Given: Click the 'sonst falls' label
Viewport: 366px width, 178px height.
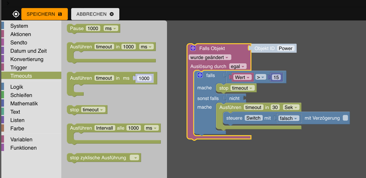Looking at the screenshot, I should click(x=208, y=98).
